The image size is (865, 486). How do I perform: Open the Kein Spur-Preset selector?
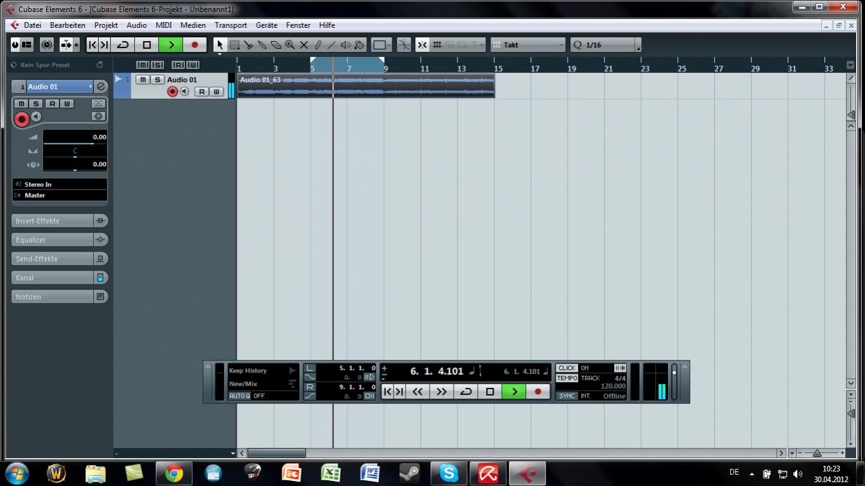[45, 65]
